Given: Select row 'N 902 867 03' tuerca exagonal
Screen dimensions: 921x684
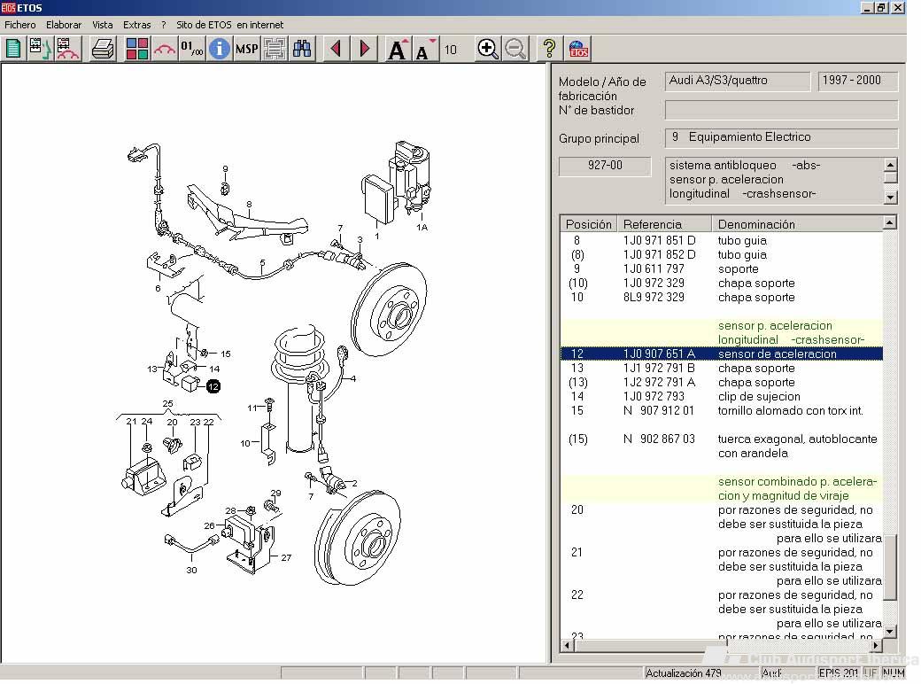Looking at the screenshot, I should click(721, 446).
